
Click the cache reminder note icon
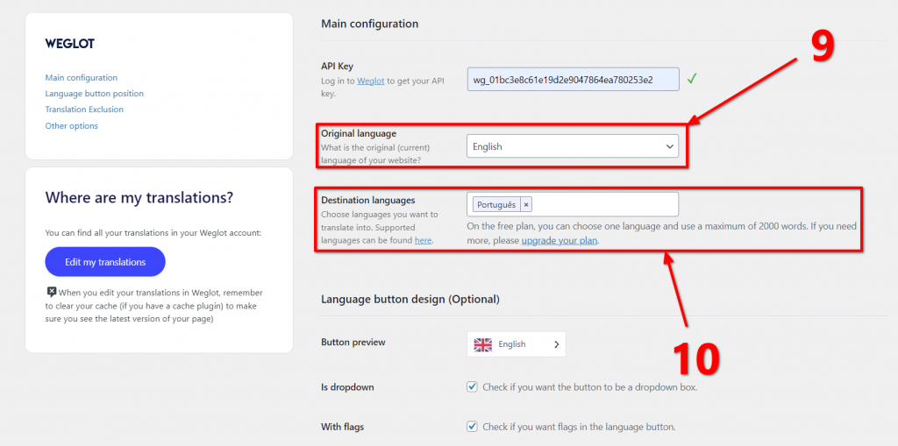(51, 292)
